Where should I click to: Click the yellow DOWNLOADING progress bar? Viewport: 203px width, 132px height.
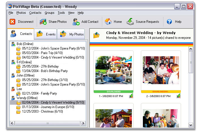click(x=161, y=92)
